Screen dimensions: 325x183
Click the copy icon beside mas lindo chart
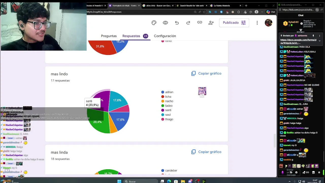(x=193, y=73)
